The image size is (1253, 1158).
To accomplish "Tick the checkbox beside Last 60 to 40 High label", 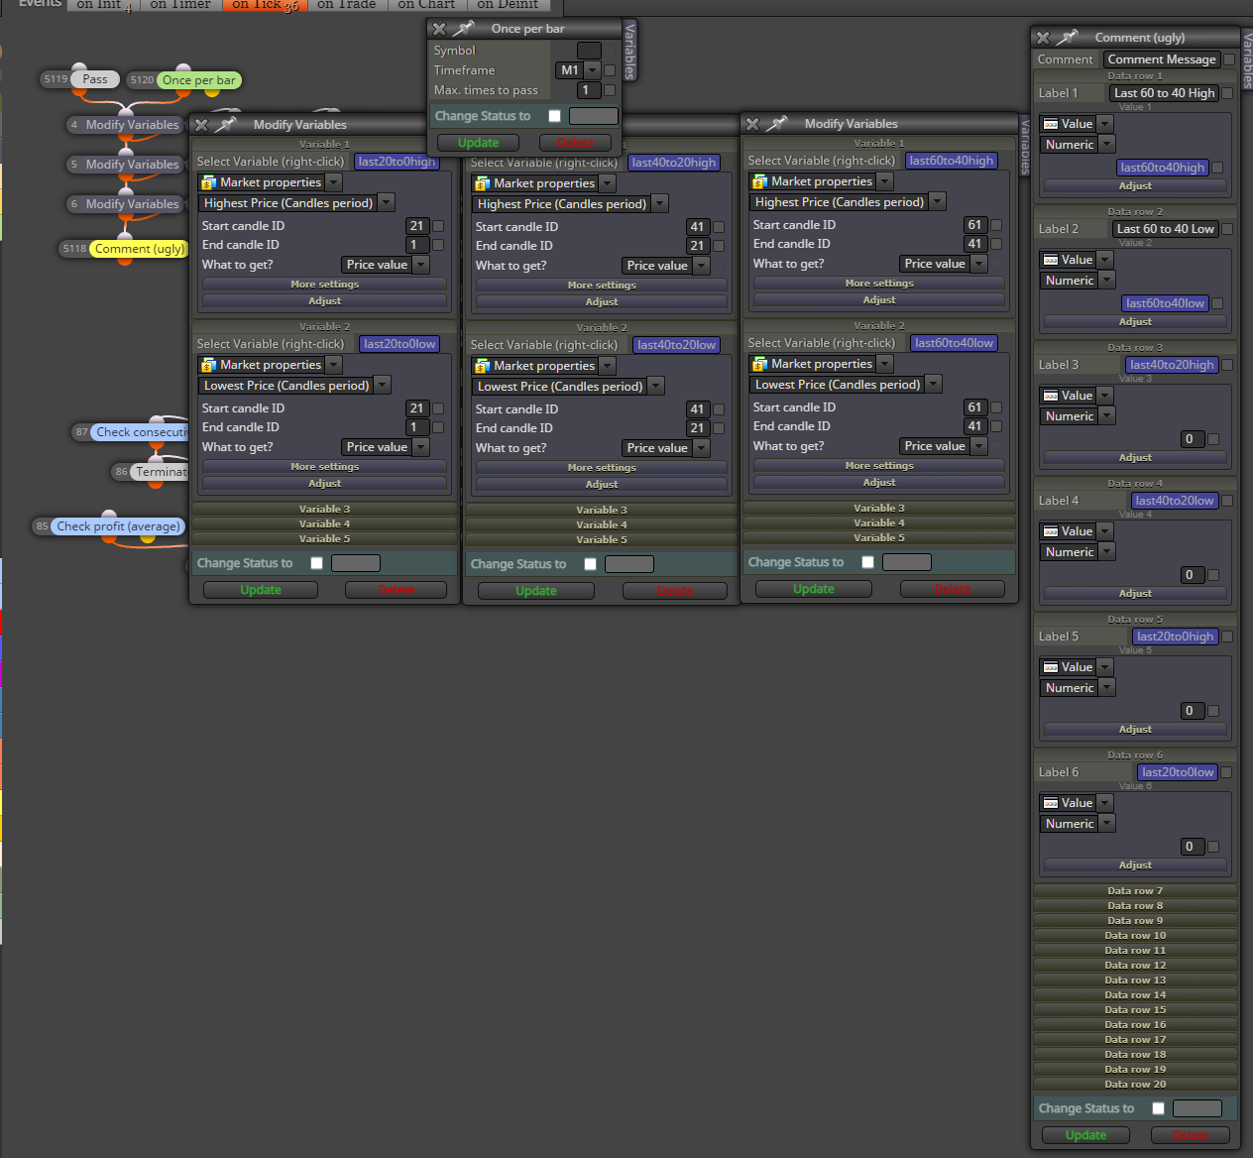I will [x=1227, y=93].
